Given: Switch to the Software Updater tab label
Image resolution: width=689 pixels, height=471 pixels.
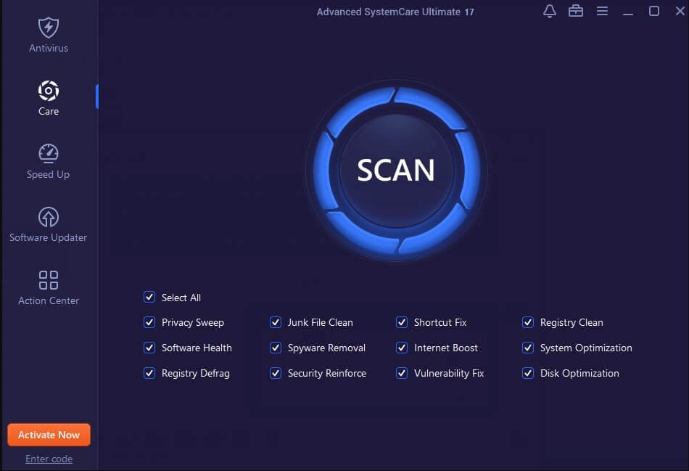Looking at the screenshot, I should tap(49, 237).
